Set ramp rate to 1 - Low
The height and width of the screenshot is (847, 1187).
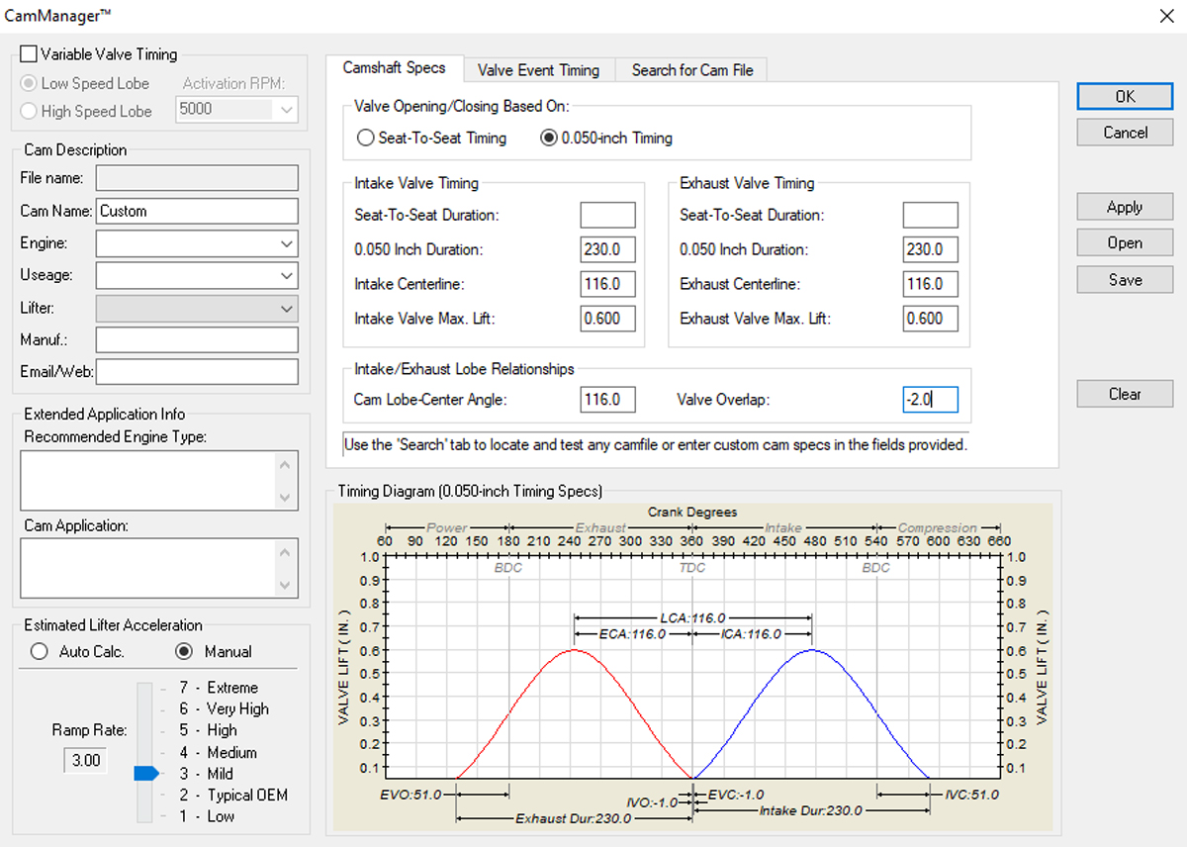[x=207, y=816]
